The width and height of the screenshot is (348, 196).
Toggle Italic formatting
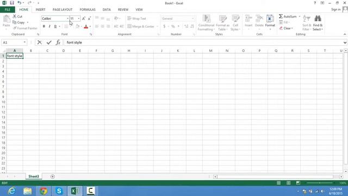coord(49,27)
